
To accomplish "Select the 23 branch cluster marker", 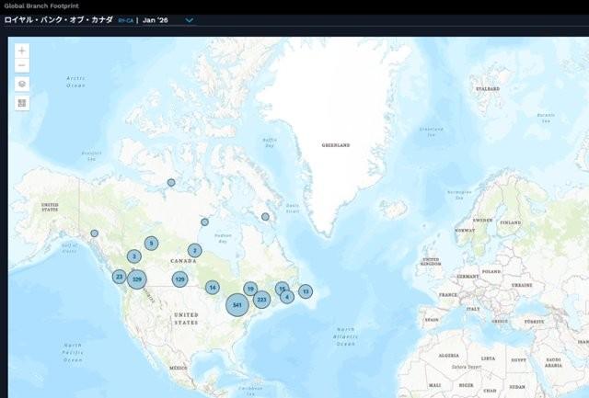I will 119,276.
